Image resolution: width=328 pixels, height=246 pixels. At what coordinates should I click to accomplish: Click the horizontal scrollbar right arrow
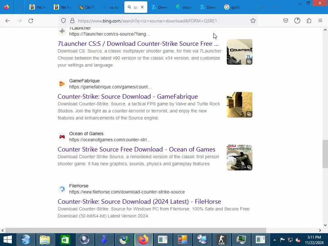click(320, 230)
